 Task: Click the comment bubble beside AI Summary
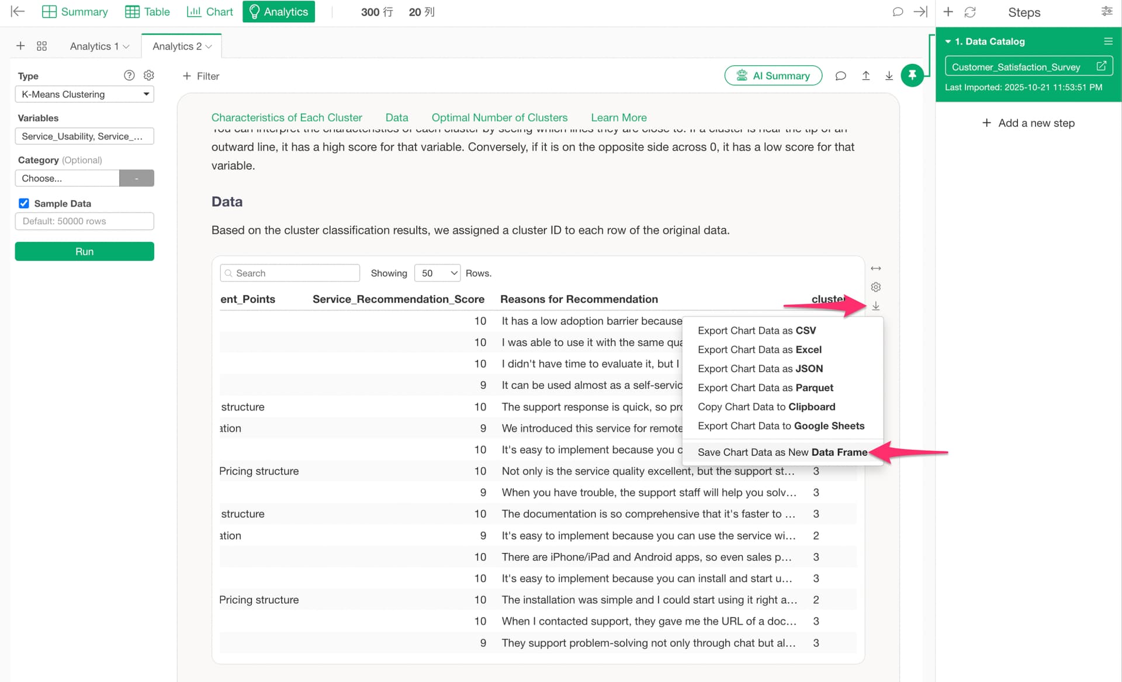[840, 76]
